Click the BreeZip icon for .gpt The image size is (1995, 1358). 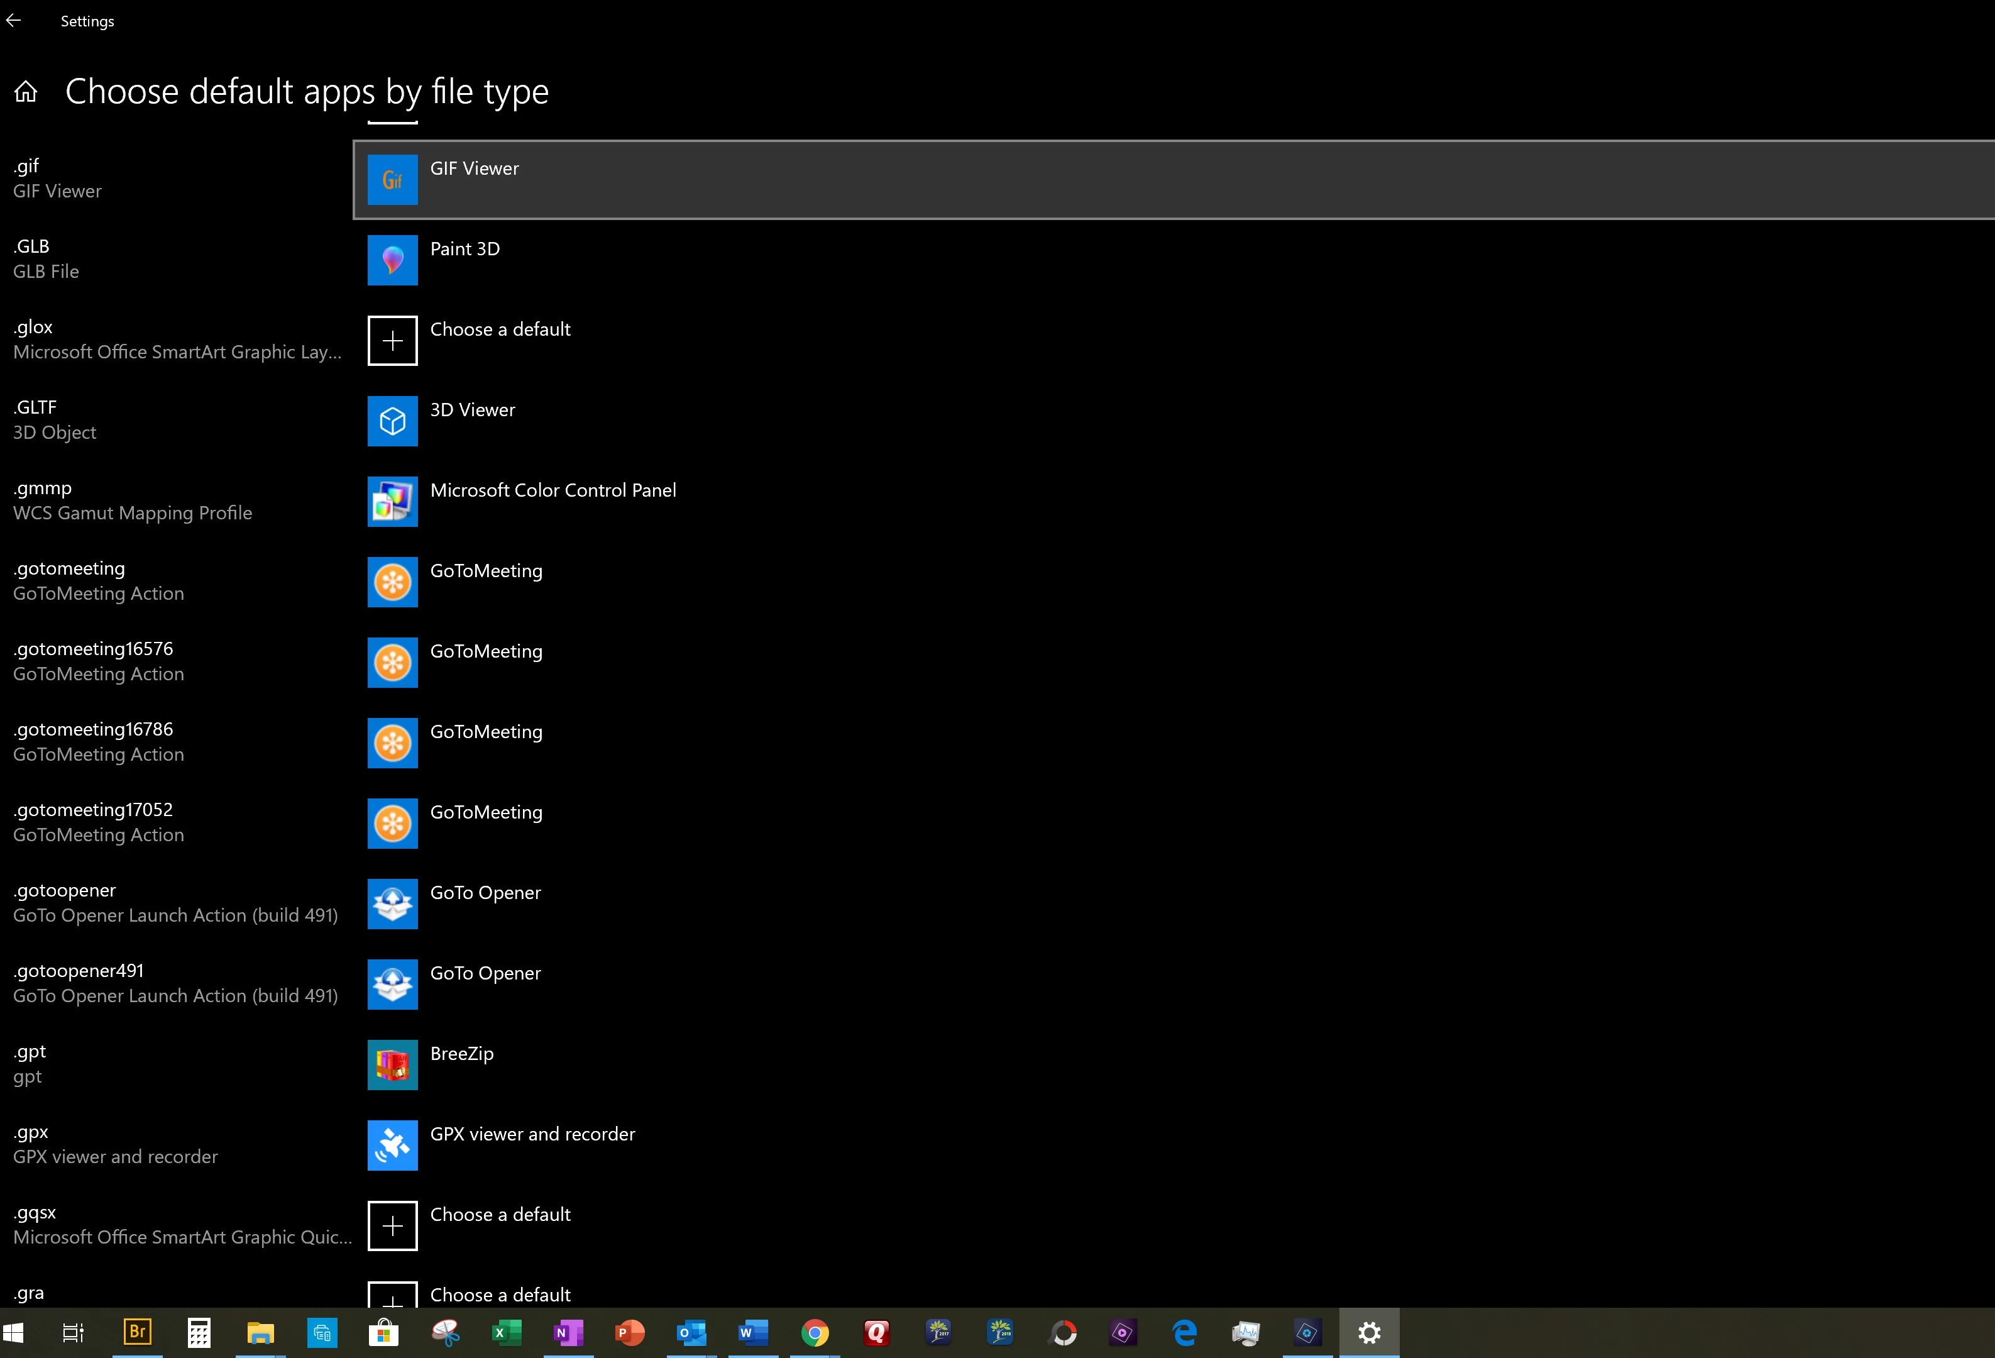click(x=392, y=1064)
